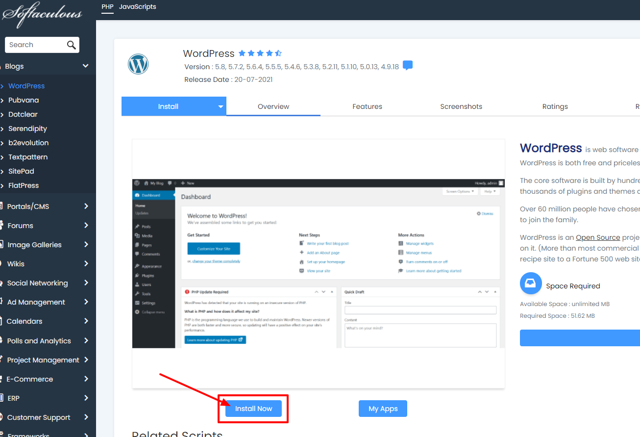Expand the Forums category
The width and height of the screenshot is (640, 437).
[48, 226]
